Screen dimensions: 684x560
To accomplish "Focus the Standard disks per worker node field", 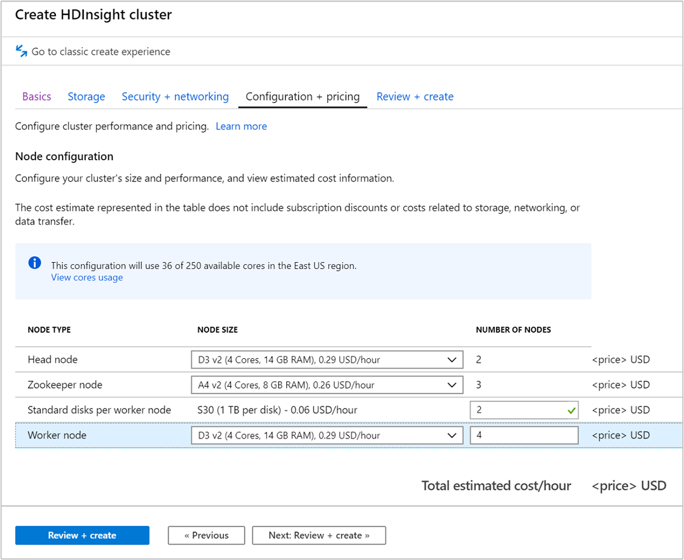I will pos(516,410).
